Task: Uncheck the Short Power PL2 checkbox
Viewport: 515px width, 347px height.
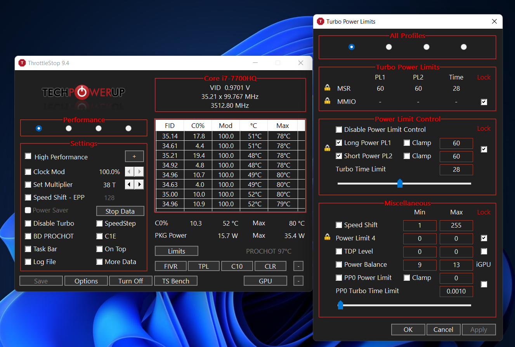Action: [339, 156]
